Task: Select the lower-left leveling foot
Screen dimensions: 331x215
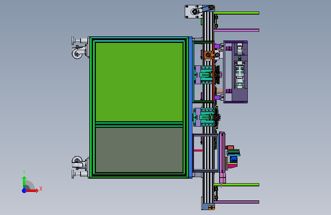Action: 79,174
